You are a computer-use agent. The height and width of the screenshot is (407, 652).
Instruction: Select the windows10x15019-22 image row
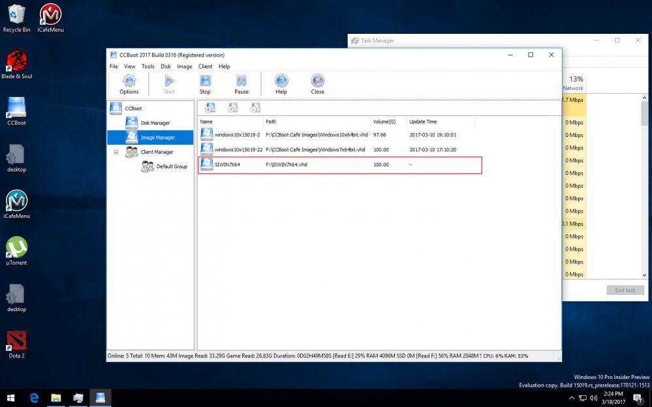pyautogui.click(x=337, y=149)
